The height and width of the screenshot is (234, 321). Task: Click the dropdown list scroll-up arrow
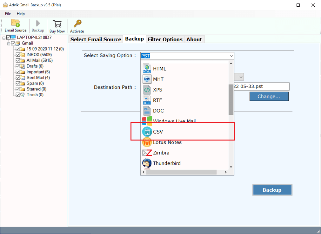[231, 64]
